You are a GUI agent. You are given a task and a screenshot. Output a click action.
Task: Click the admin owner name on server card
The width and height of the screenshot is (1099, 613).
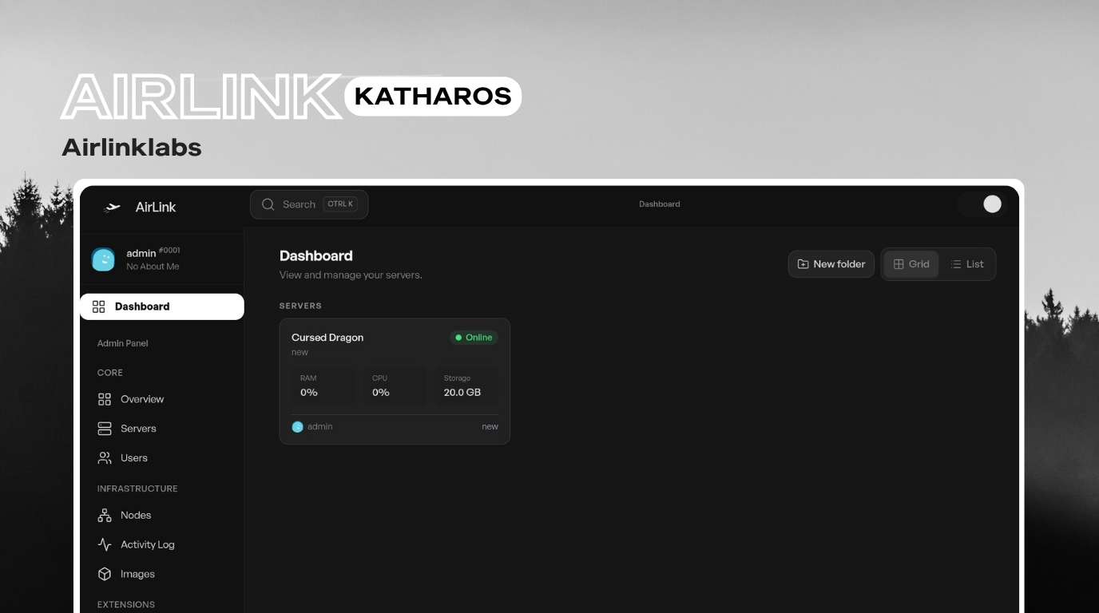click(320, 427)
